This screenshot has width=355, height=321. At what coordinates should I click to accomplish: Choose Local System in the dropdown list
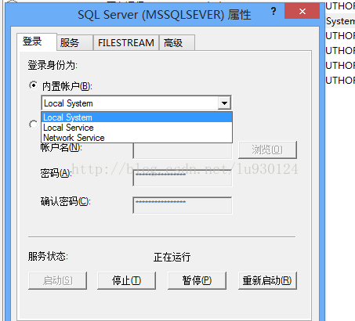point(136,117)
